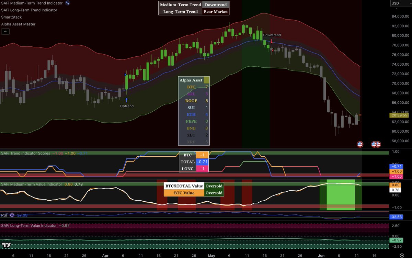This screenshot has height=258, width=412.
Task: Select the SmartStack indicator legend
Action: (11, 17)
